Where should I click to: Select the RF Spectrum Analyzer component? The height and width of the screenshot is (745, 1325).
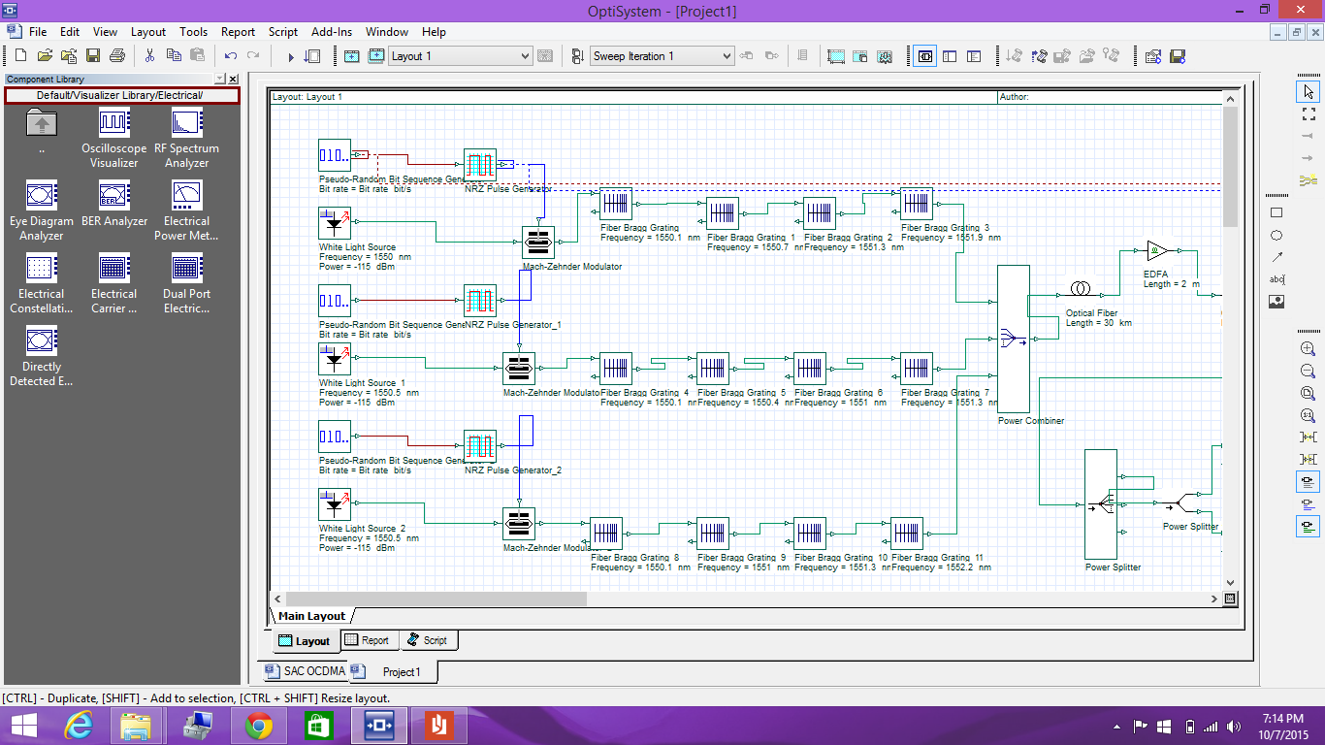pyautogui.click(x=187, y=139)
